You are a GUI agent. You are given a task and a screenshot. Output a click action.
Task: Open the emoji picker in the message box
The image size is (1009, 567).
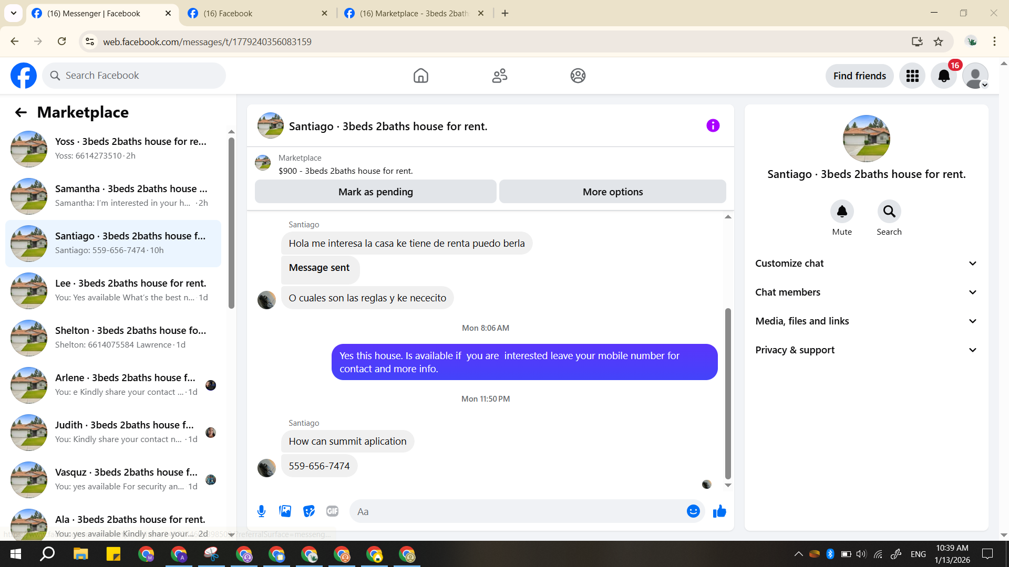point(693,511)
